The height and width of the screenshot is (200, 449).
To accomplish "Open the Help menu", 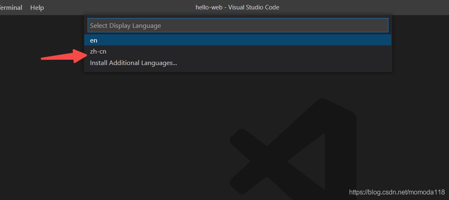I will coord(37,7).
